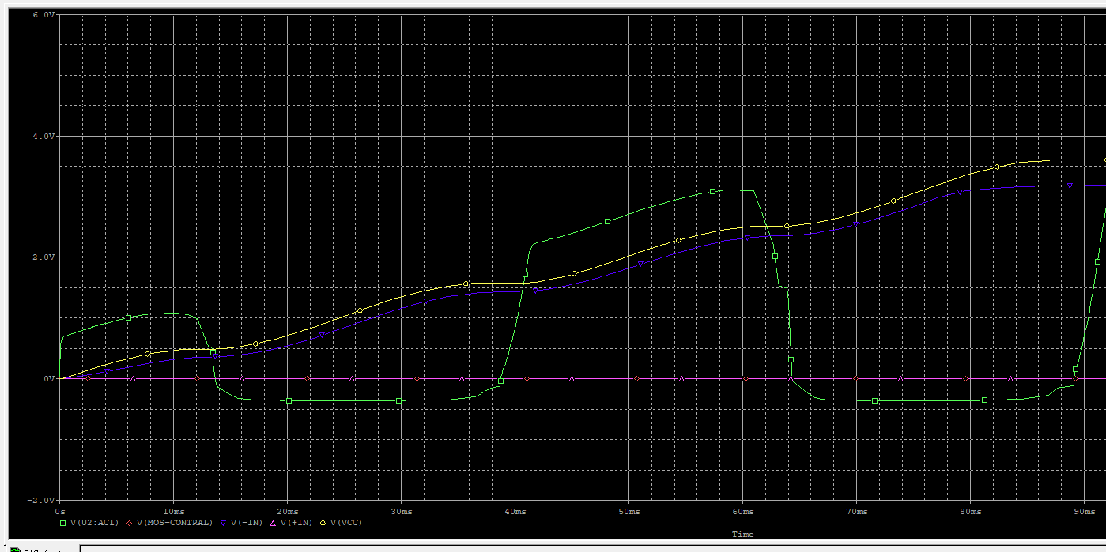Select the V(+IN) trace label
1106x552 pixels.
pyautogui.click(x=296, y=523)
